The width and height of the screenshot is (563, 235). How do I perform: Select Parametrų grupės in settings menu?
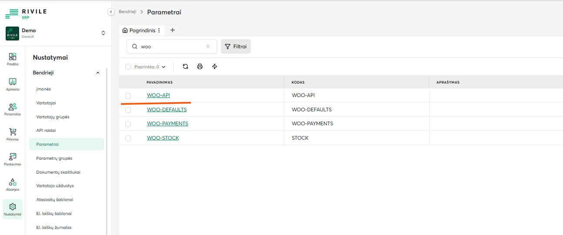pyautogui.click(x=54, y=158)
